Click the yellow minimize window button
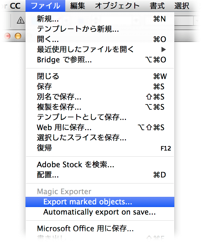Image resolution: width=202 pixels, height=242 pixels. [18, 36]
